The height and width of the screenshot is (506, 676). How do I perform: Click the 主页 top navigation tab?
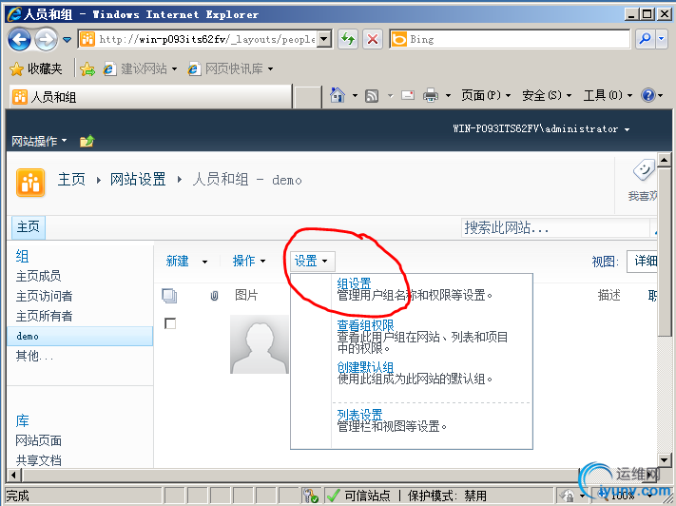tap(28, 227)
